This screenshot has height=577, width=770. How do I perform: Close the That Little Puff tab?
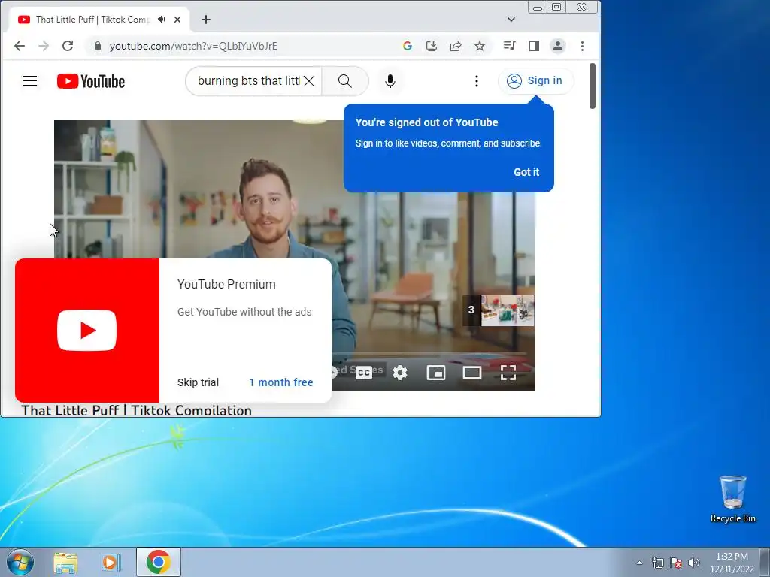click(x=177, y=20)
